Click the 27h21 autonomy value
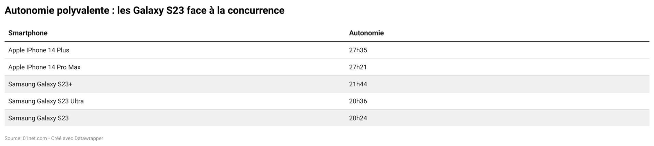Screen dimensions: 654x146 tap(358, 67)
